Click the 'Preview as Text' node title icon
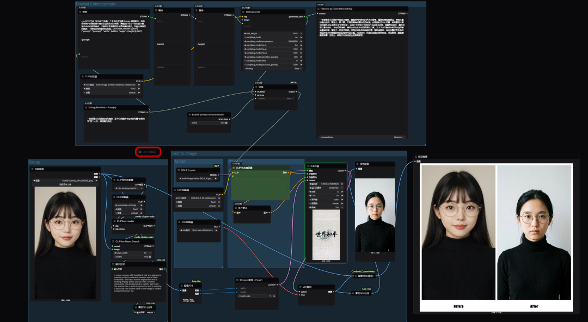Screen dimensions: 588x322 pos(318,9)
